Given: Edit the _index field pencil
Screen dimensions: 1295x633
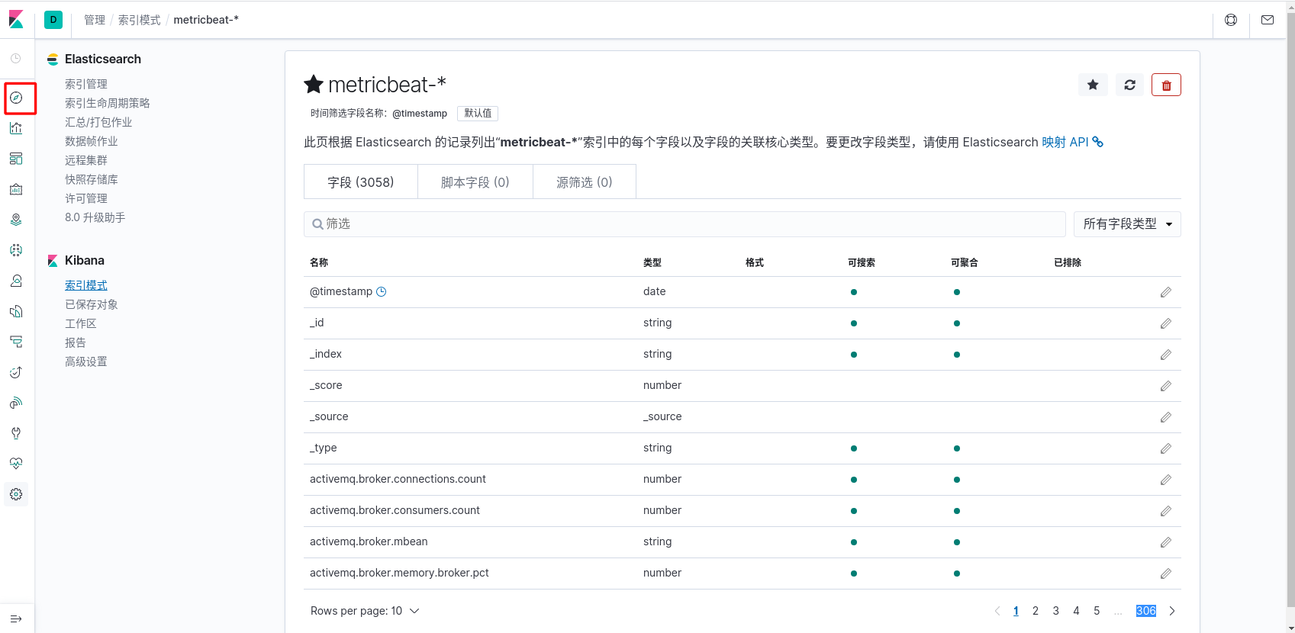Looking at the screenshot, I should tap(1166, 355).
